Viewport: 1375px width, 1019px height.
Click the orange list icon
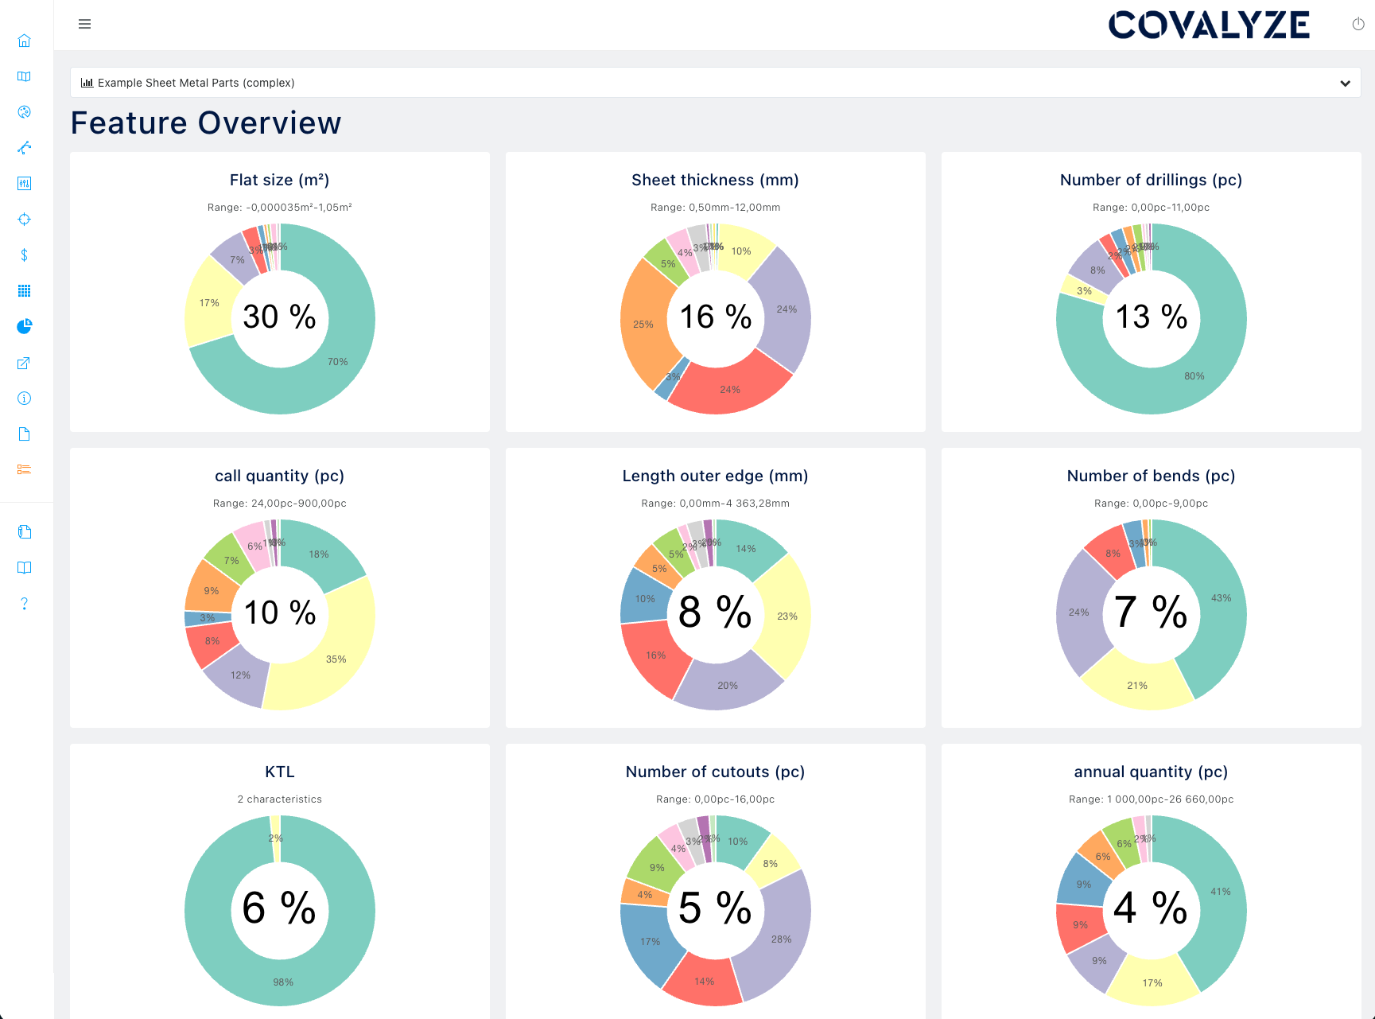coord(25,469)
